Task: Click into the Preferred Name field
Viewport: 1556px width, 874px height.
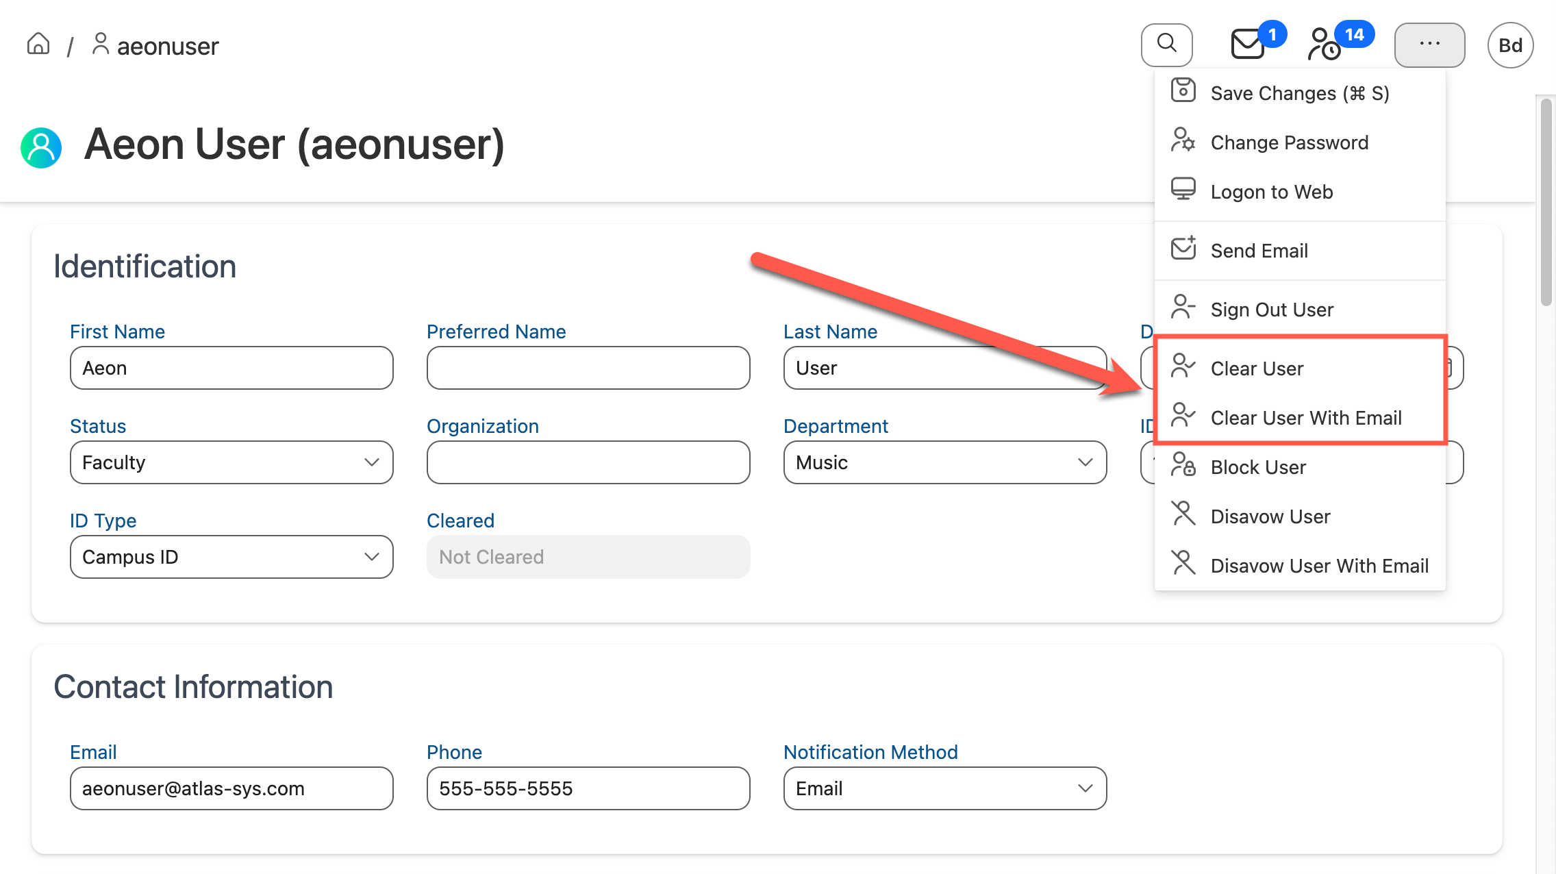Action: coord(588,368)
